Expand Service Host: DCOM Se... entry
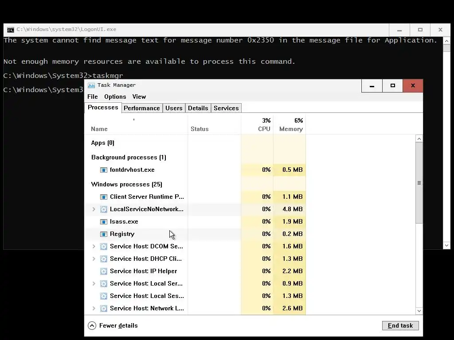The width and height of the screenshot is (454, 340). (x=94, y=246)
